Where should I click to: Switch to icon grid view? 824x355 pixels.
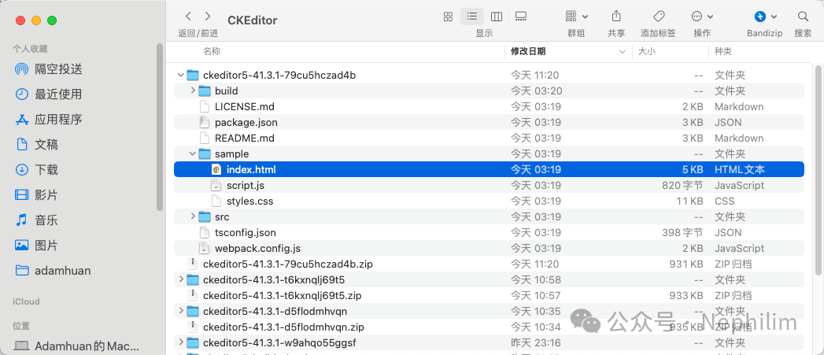(x=448, y=17)
